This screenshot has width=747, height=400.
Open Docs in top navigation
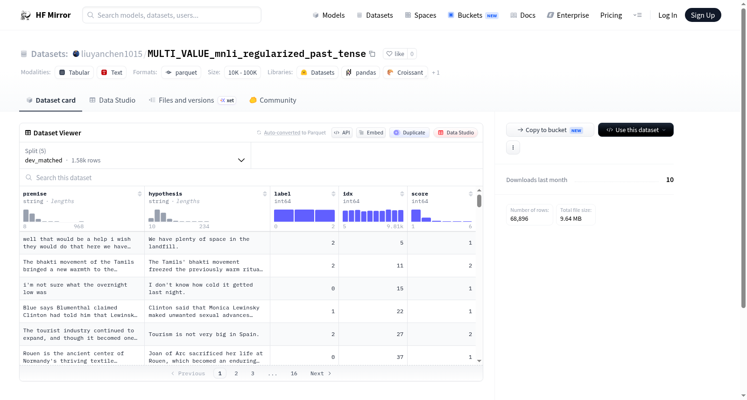(x=523, y=15)
